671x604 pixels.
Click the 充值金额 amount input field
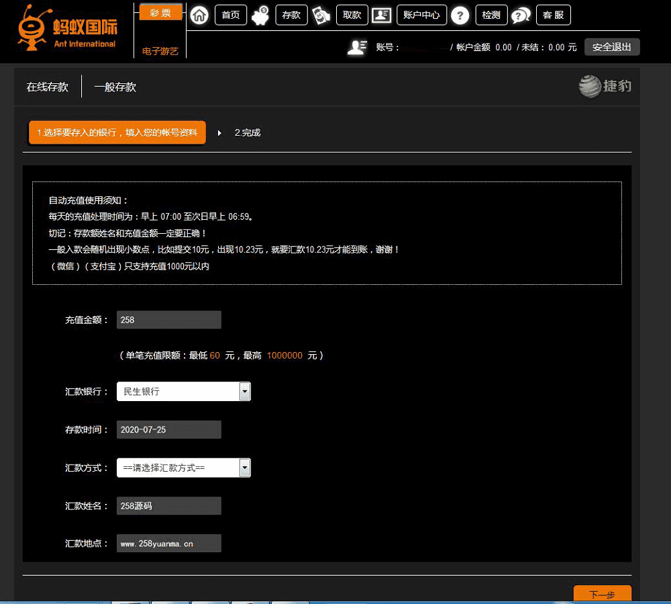pyautogui.click(x=168, y=320)
